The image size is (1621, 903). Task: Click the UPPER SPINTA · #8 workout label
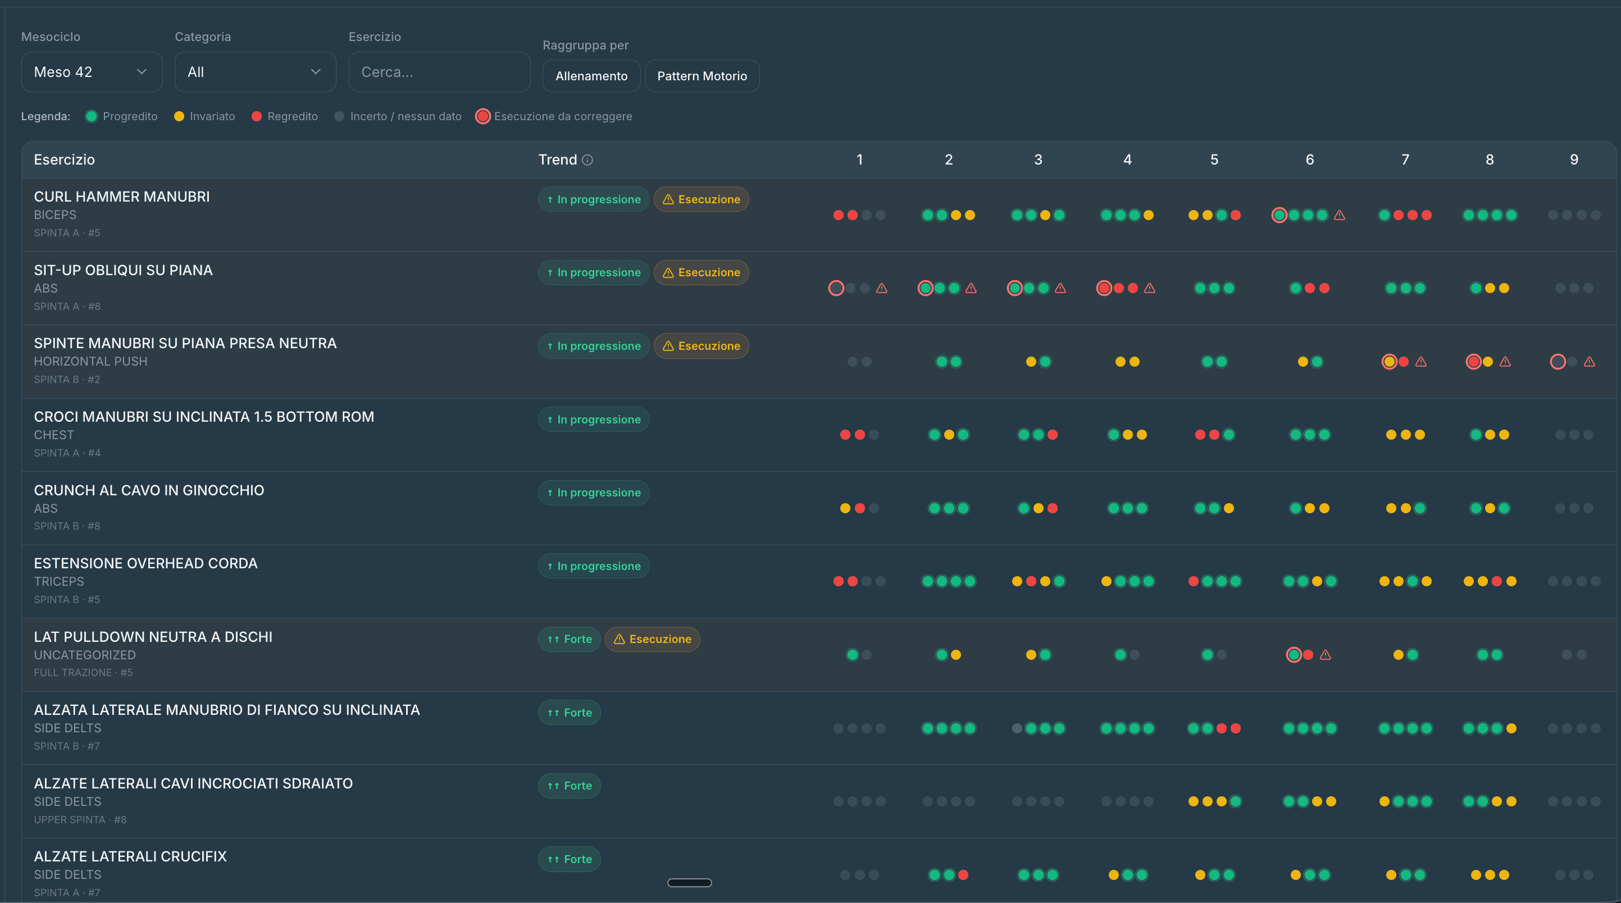coord(80,820)
